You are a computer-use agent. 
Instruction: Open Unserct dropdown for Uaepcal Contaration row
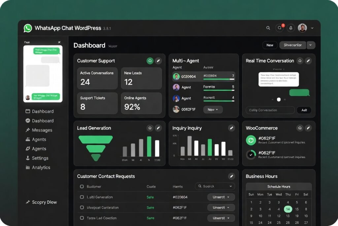(x=221, y=208)
